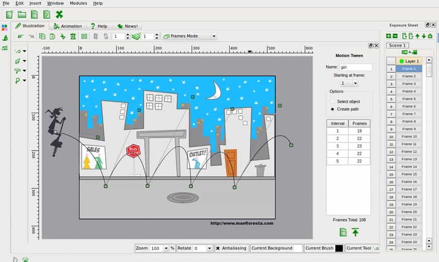Click the Cut scissors icon
This screenshot has height=262, width=439.
pos(63,36)
